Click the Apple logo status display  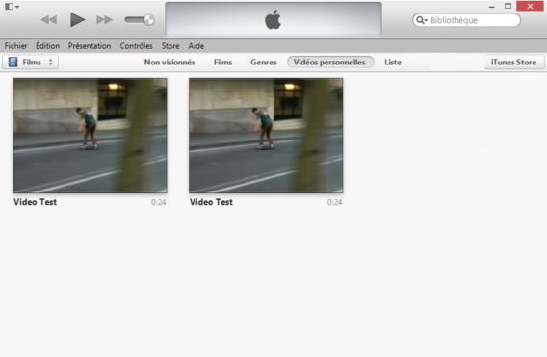[x=273, y=19]
